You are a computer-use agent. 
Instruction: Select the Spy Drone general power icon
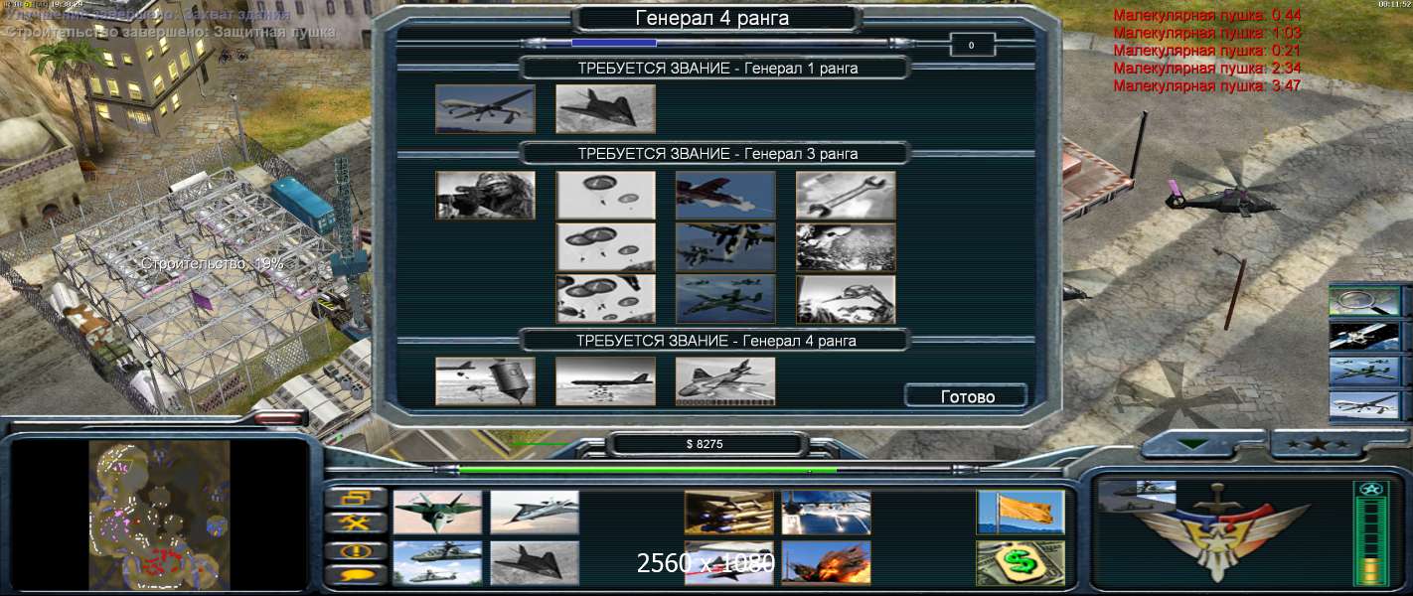(x=485, y=108)
